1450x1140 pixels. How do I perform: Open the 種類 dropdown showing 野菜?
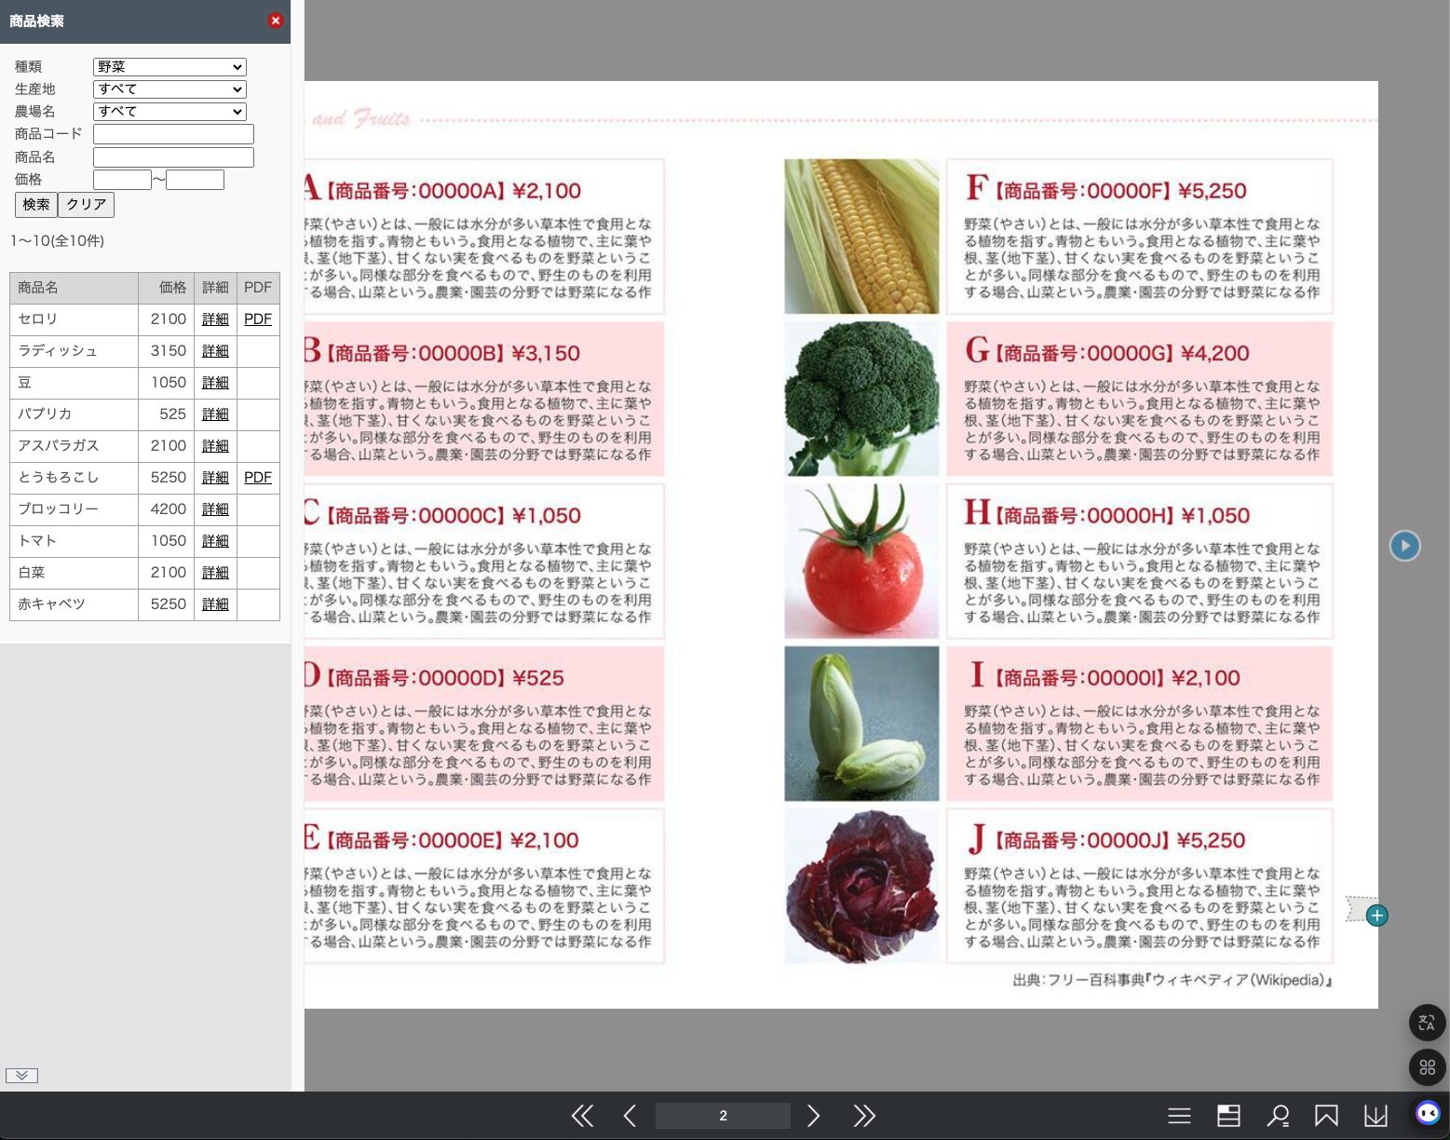(x=169, y=67)
